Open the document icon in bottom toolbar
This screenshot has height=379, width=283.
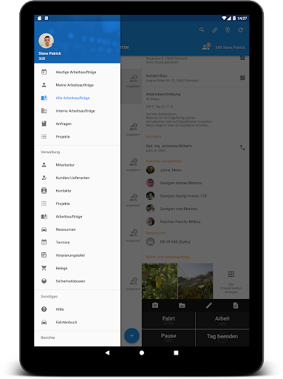coord(236,306)
